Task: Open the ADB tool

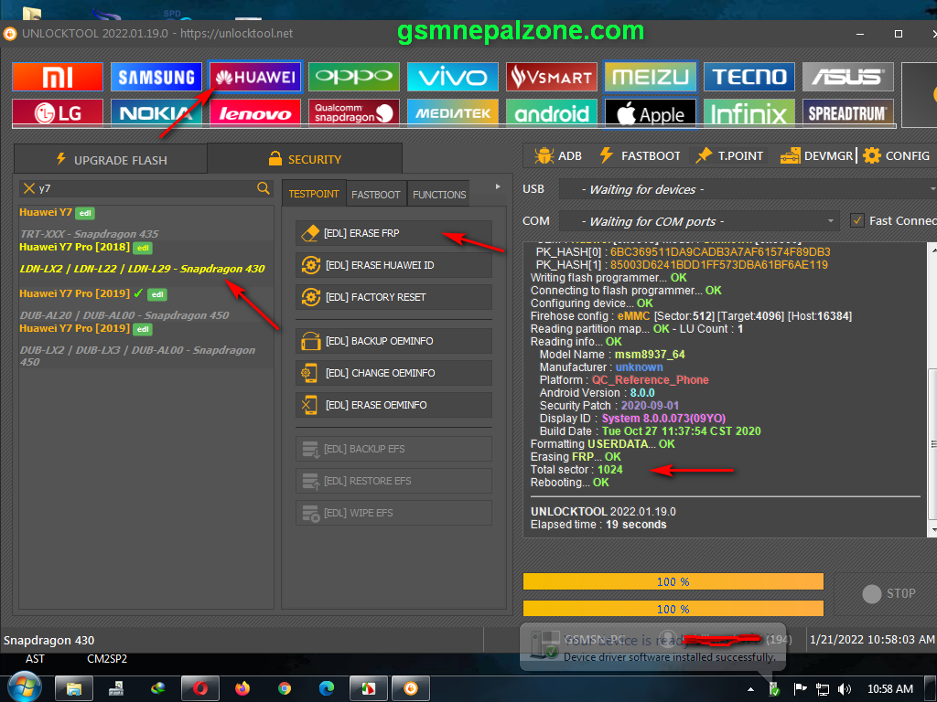Action: (558, 155)
